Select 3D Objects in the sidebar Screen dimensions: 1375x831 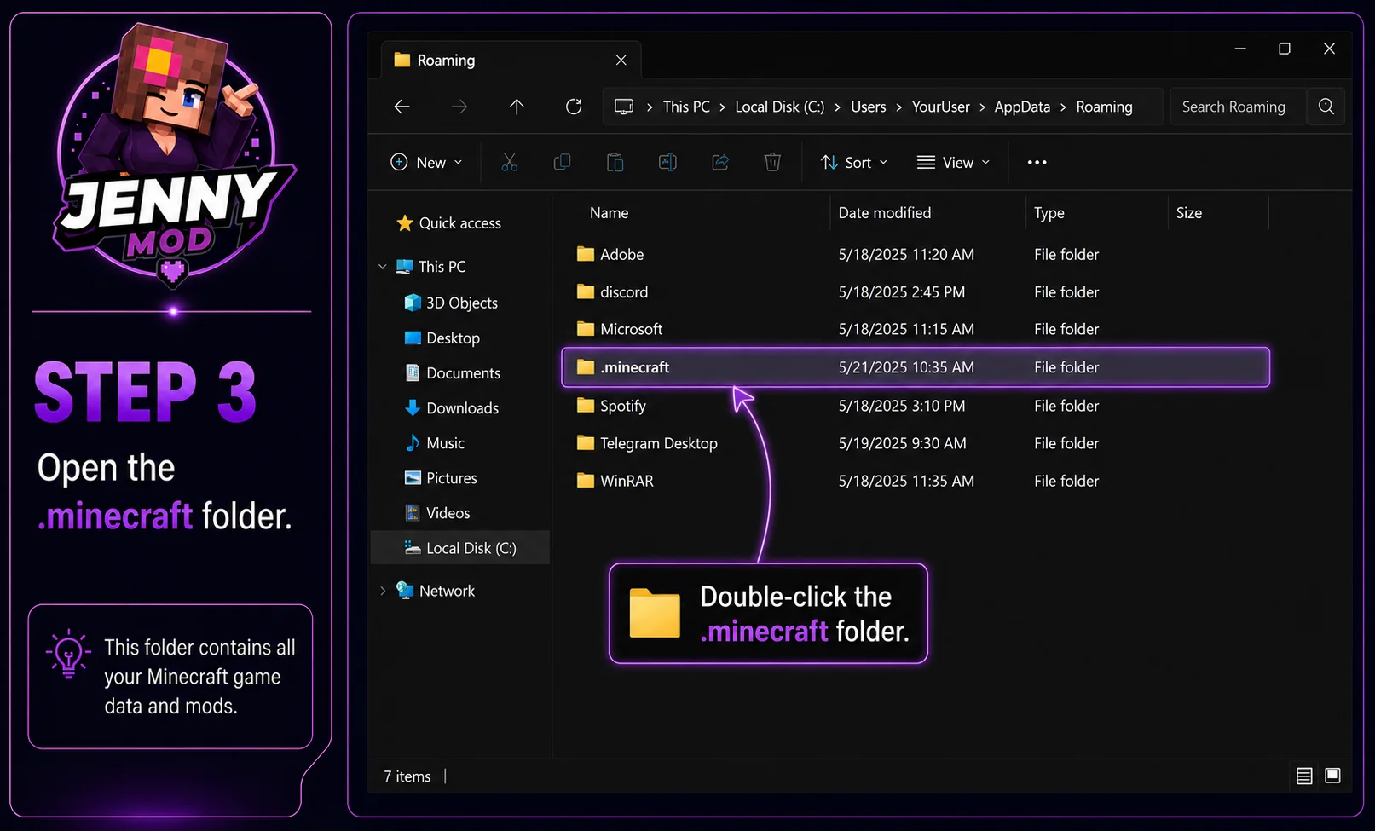pyautogui.click(x=451, y=303)
